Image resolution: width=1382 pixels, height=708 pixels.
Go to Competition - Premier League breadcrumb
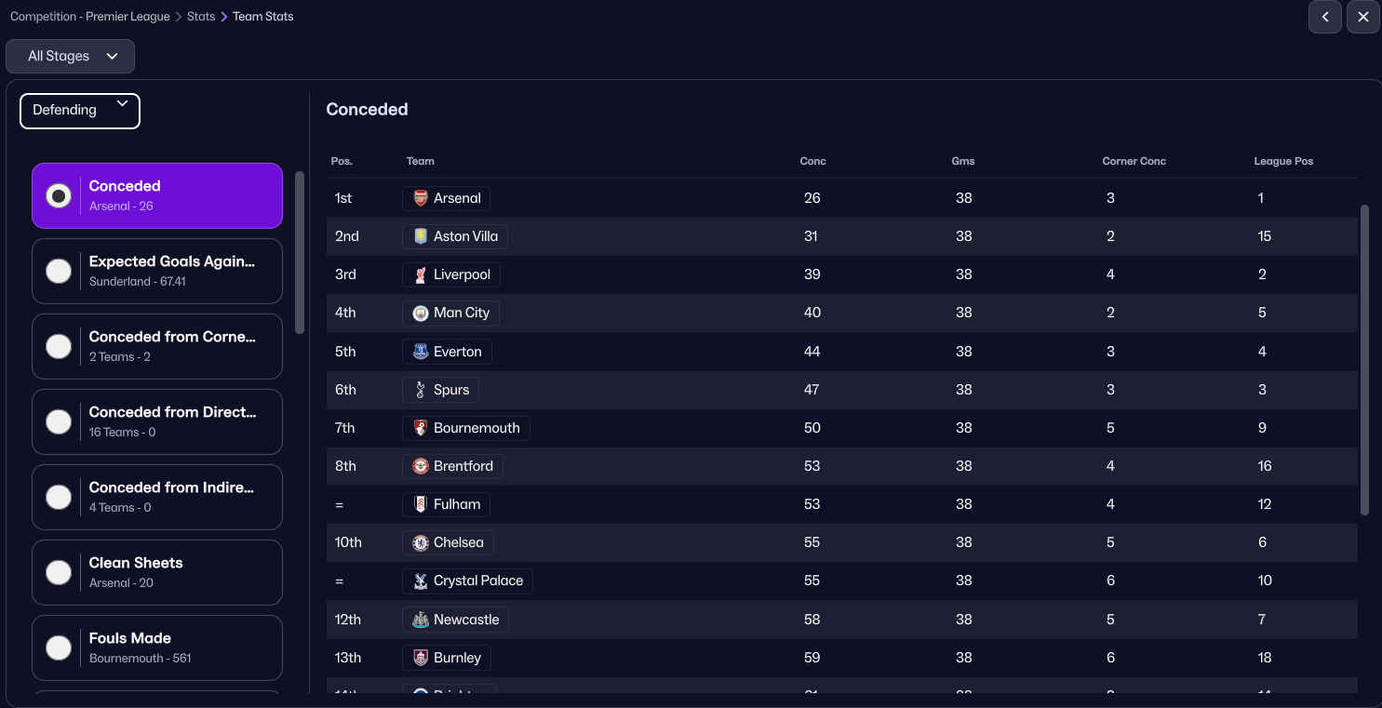pyautogui.click(x=90, y=17)
